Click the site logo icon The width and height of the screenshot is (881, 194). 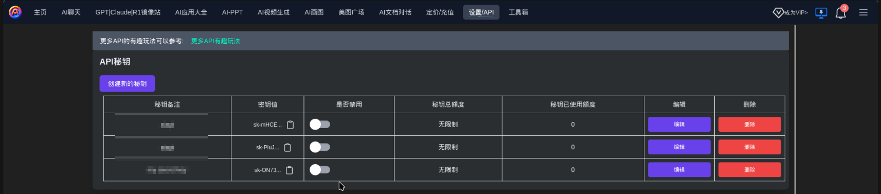point(15,12)
